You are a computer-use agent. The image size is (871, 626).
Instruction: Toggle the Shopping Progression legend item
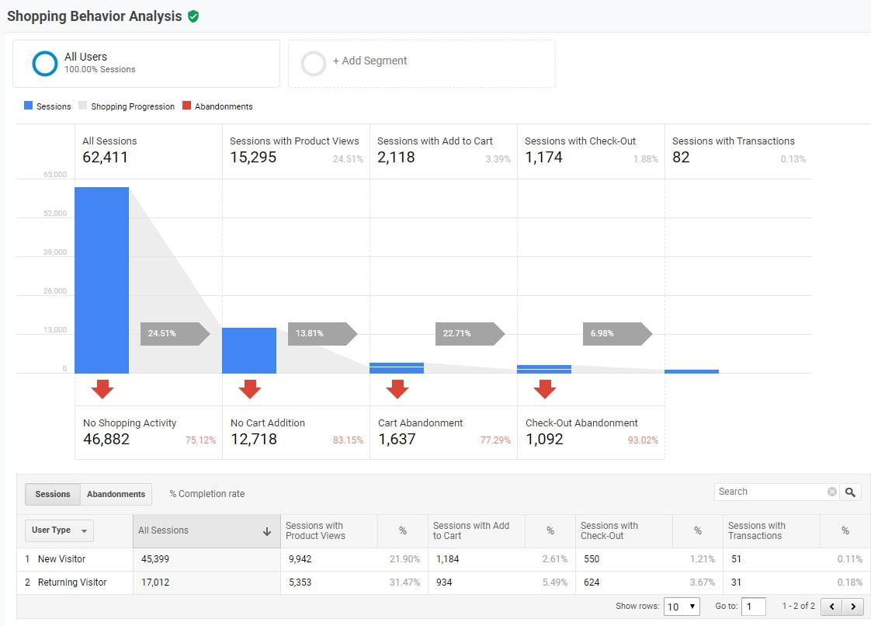tap(126, 106)
